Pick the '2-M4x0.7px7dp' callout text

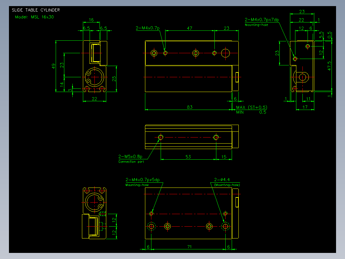pos(262,20)
